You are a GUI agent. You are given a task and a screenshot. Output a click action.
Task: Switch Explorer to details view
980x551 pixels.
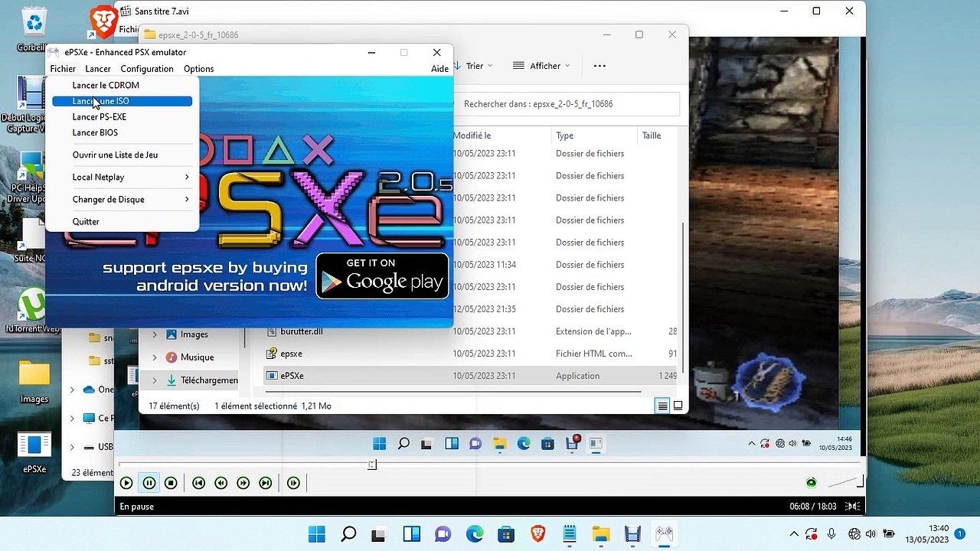point(663,406)
